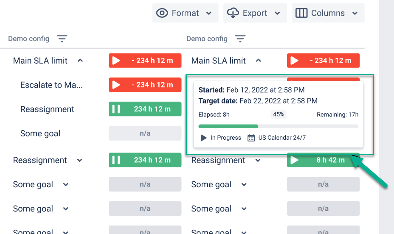Click pause icon on left nested Reassignment badge
394x234 pixels.
point(116,109)
